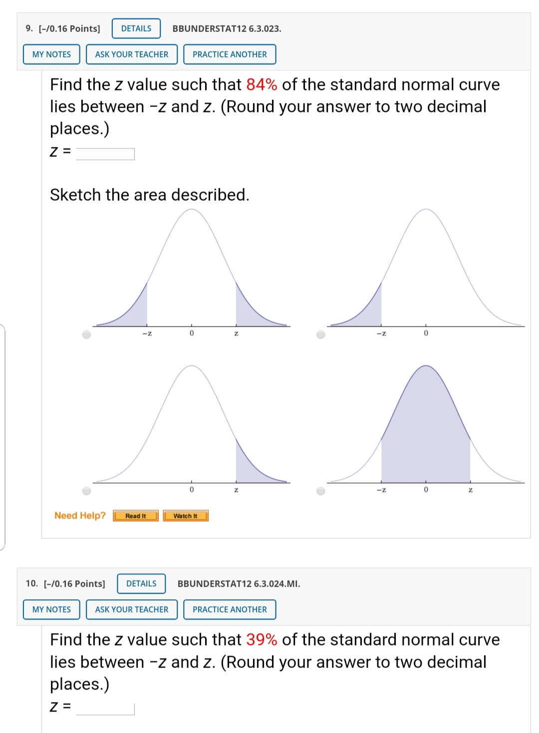Select radio for right-tail shaded graph
This screenshot has width=539, height=733.
(87, 491)
